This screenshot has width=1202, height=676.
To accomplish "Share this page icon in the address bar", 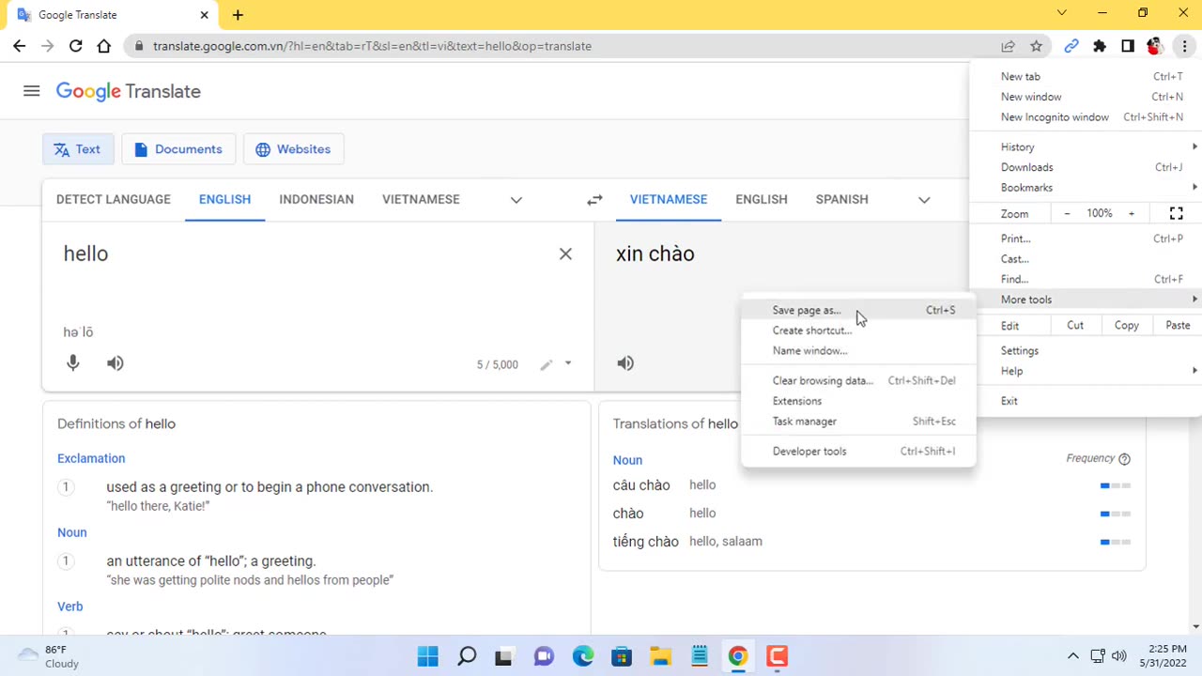I will (x=1008, y=46).
